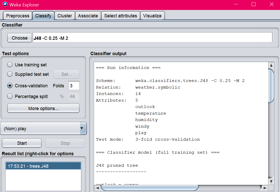
Task: Open the (Nom) play class dropdown
Action: click(x=44, y=128)
